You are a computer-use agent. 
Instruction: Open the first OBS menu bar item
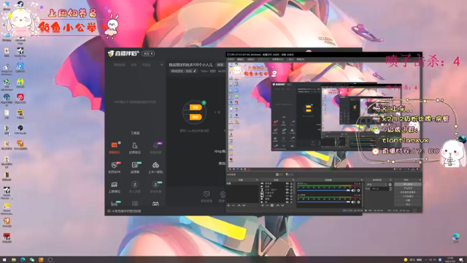(231, 59)
